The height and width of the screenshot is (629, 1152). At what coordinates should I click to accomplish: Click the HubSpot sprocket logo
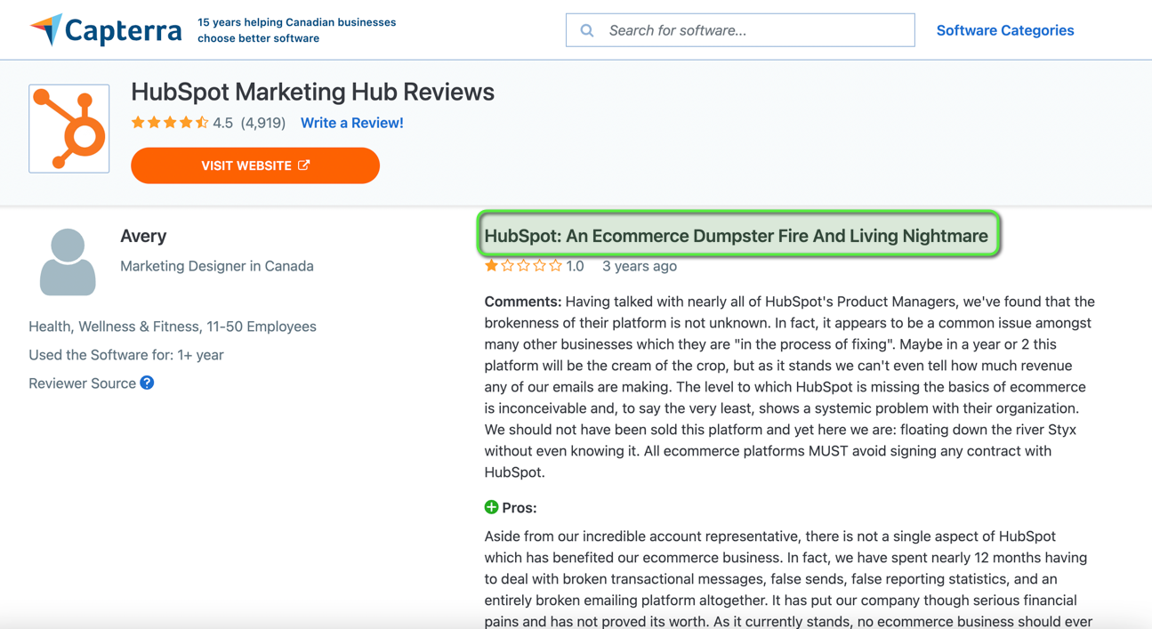pos(69,129)
